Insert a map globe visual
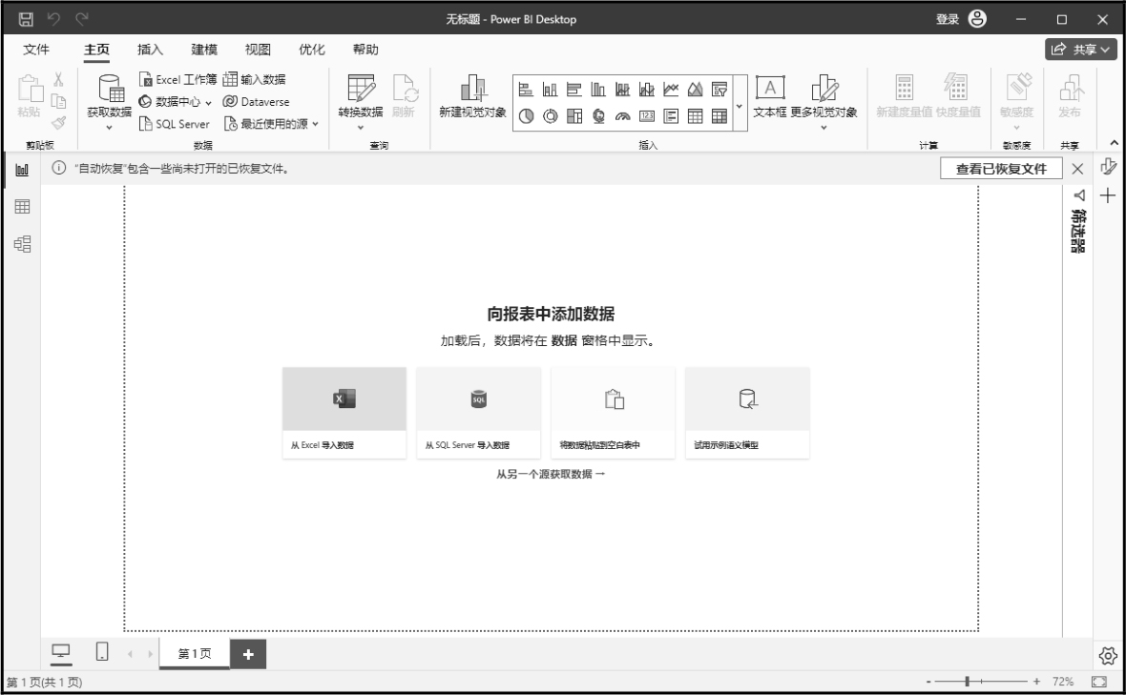Screen dimensions: 1126x695 click(x=598, y=115)
